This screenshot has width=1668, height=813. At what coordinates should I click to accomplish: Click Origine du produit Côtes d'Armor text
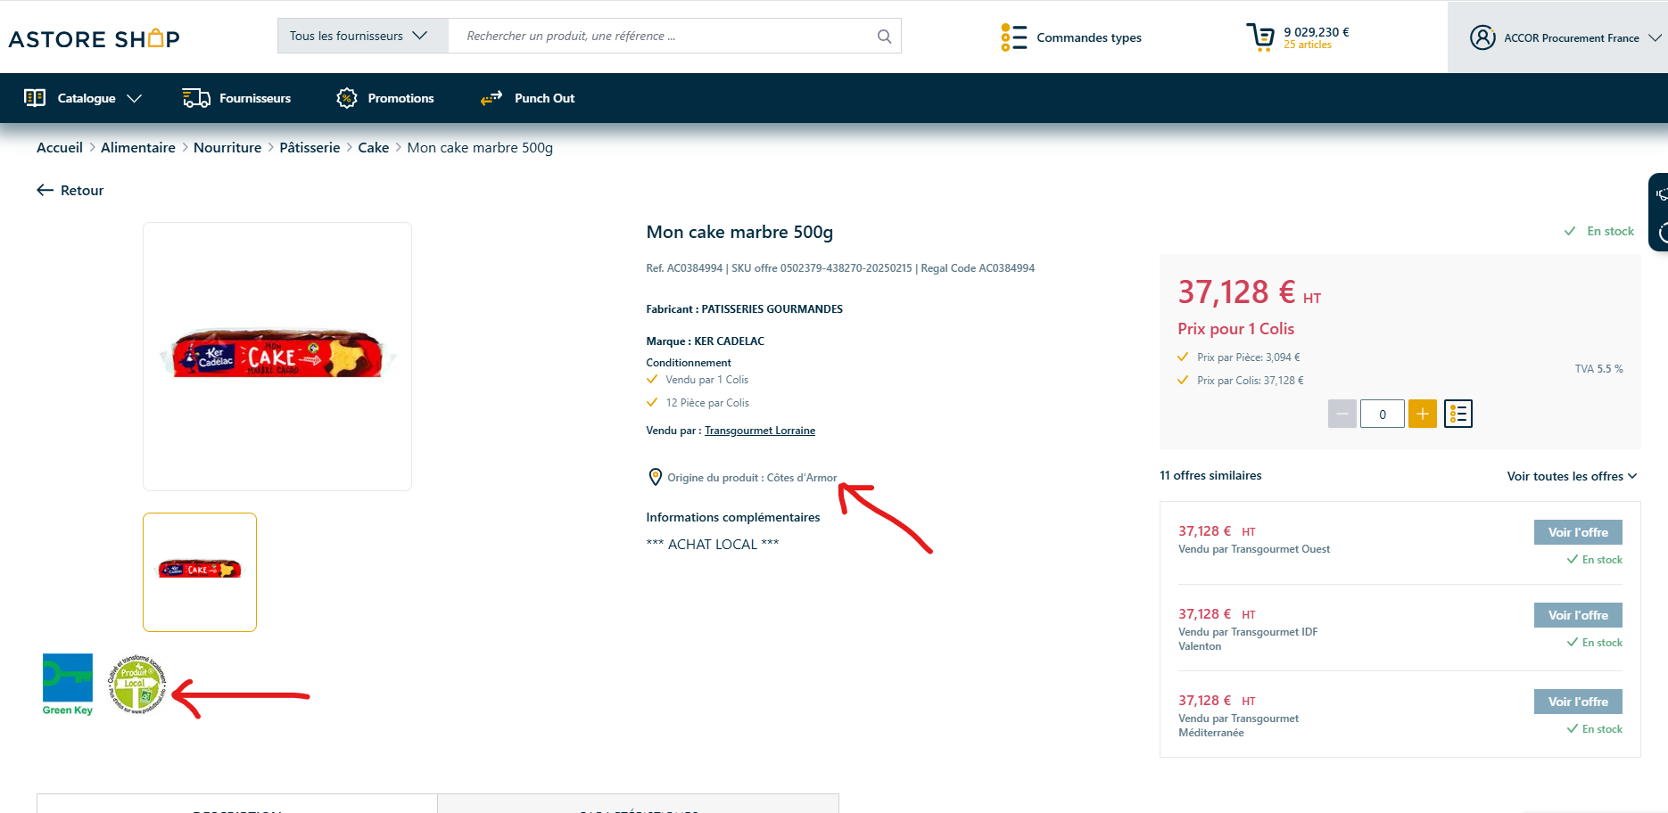pyautogui.click(x=752, y=478)
